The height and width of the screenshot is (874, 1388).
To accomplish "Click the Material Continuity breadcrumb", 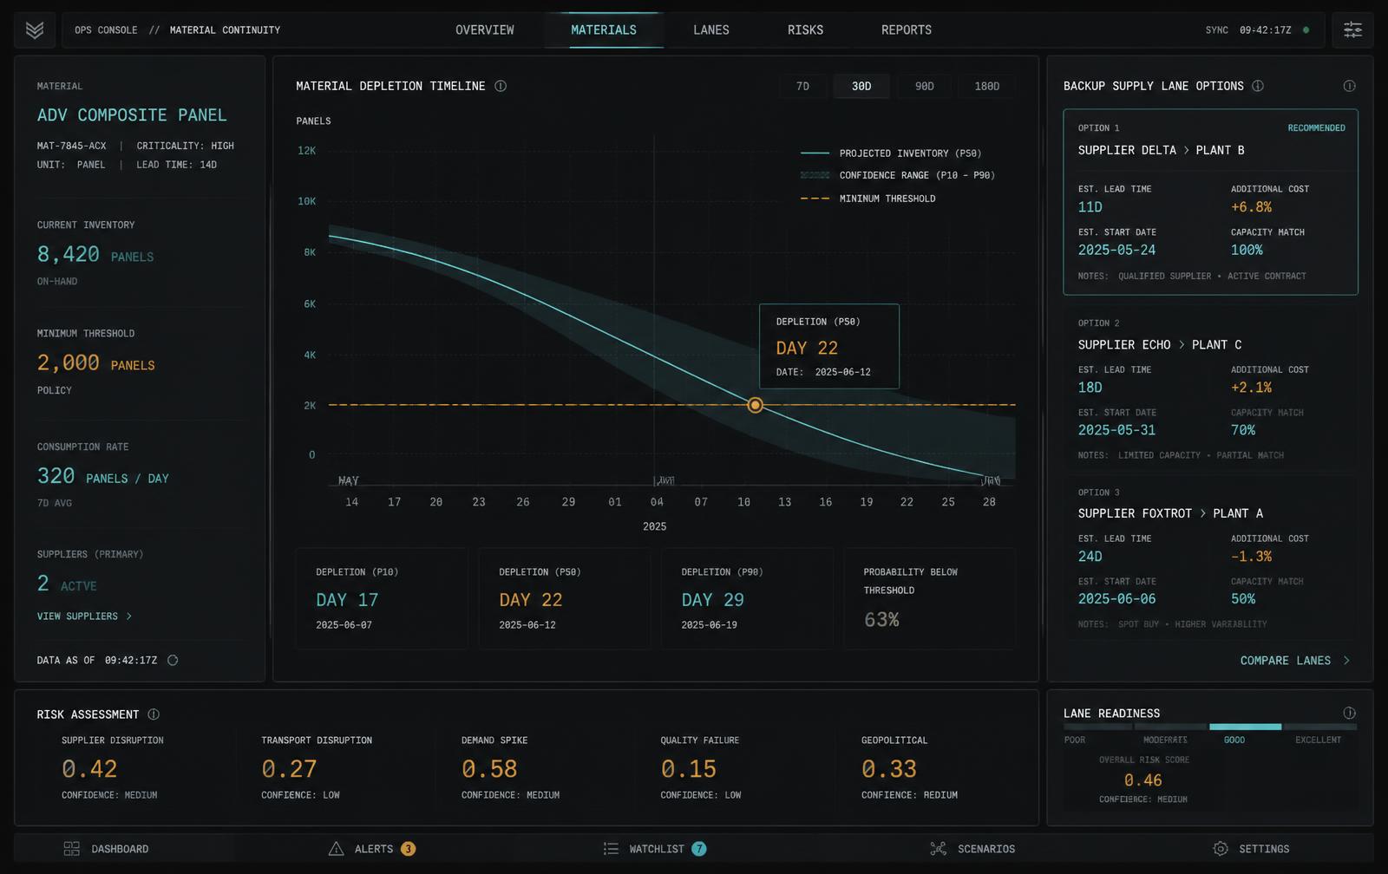I will [x=225, y=30].
